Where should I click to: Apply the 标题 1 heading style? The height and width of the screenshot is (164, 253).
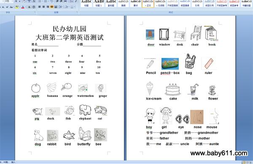(99, 3)
